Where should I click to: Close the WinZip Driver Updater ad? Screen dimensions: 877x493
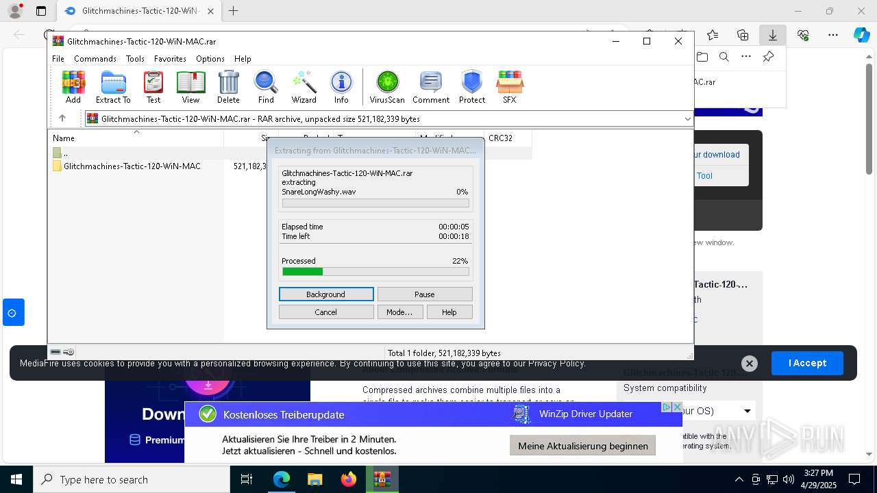(677, 407)
